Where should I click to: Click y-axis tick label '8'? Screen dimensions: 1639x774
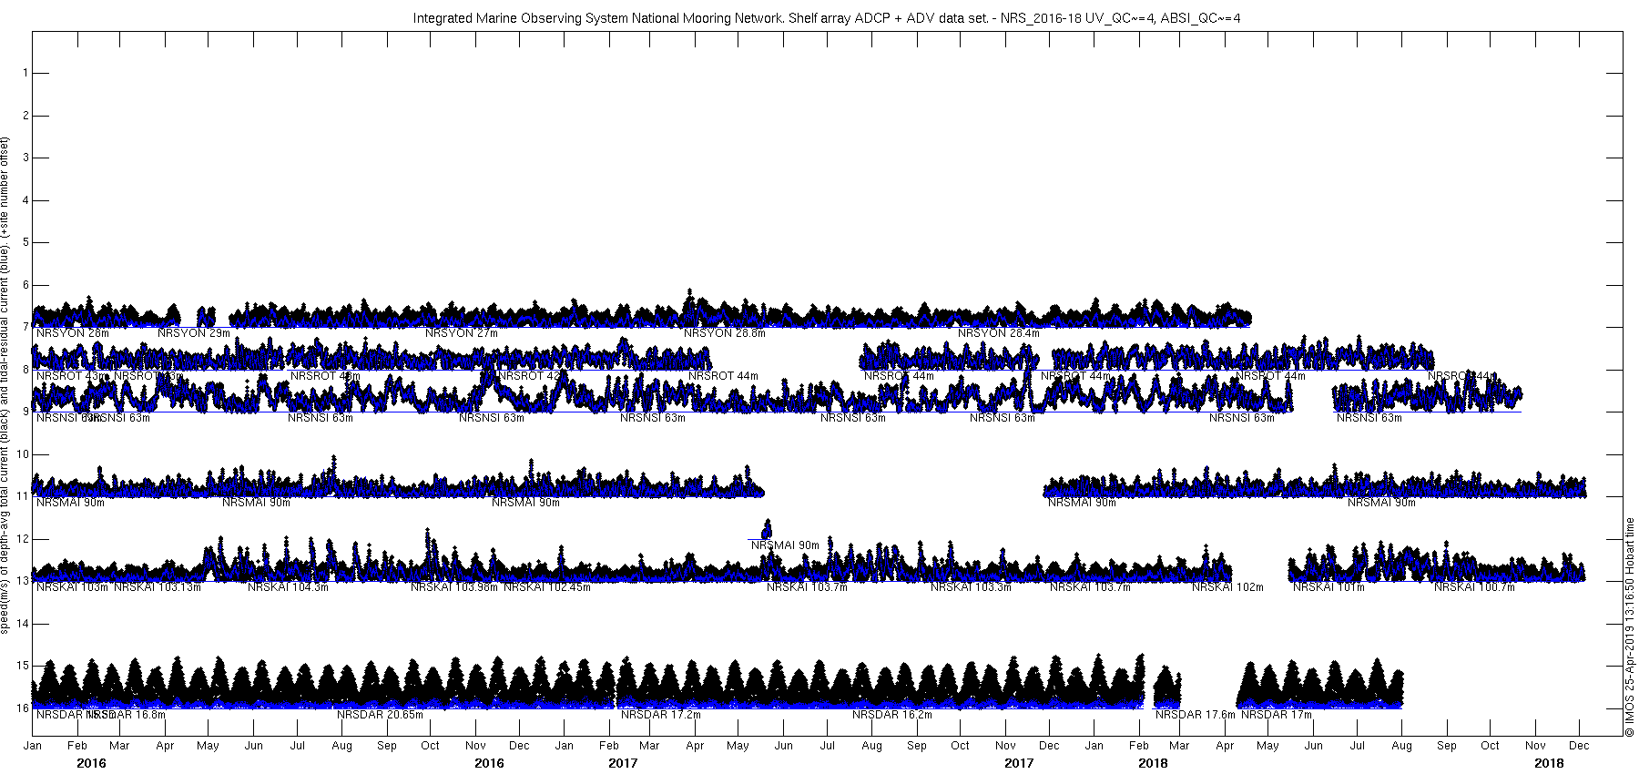[25, 370]
